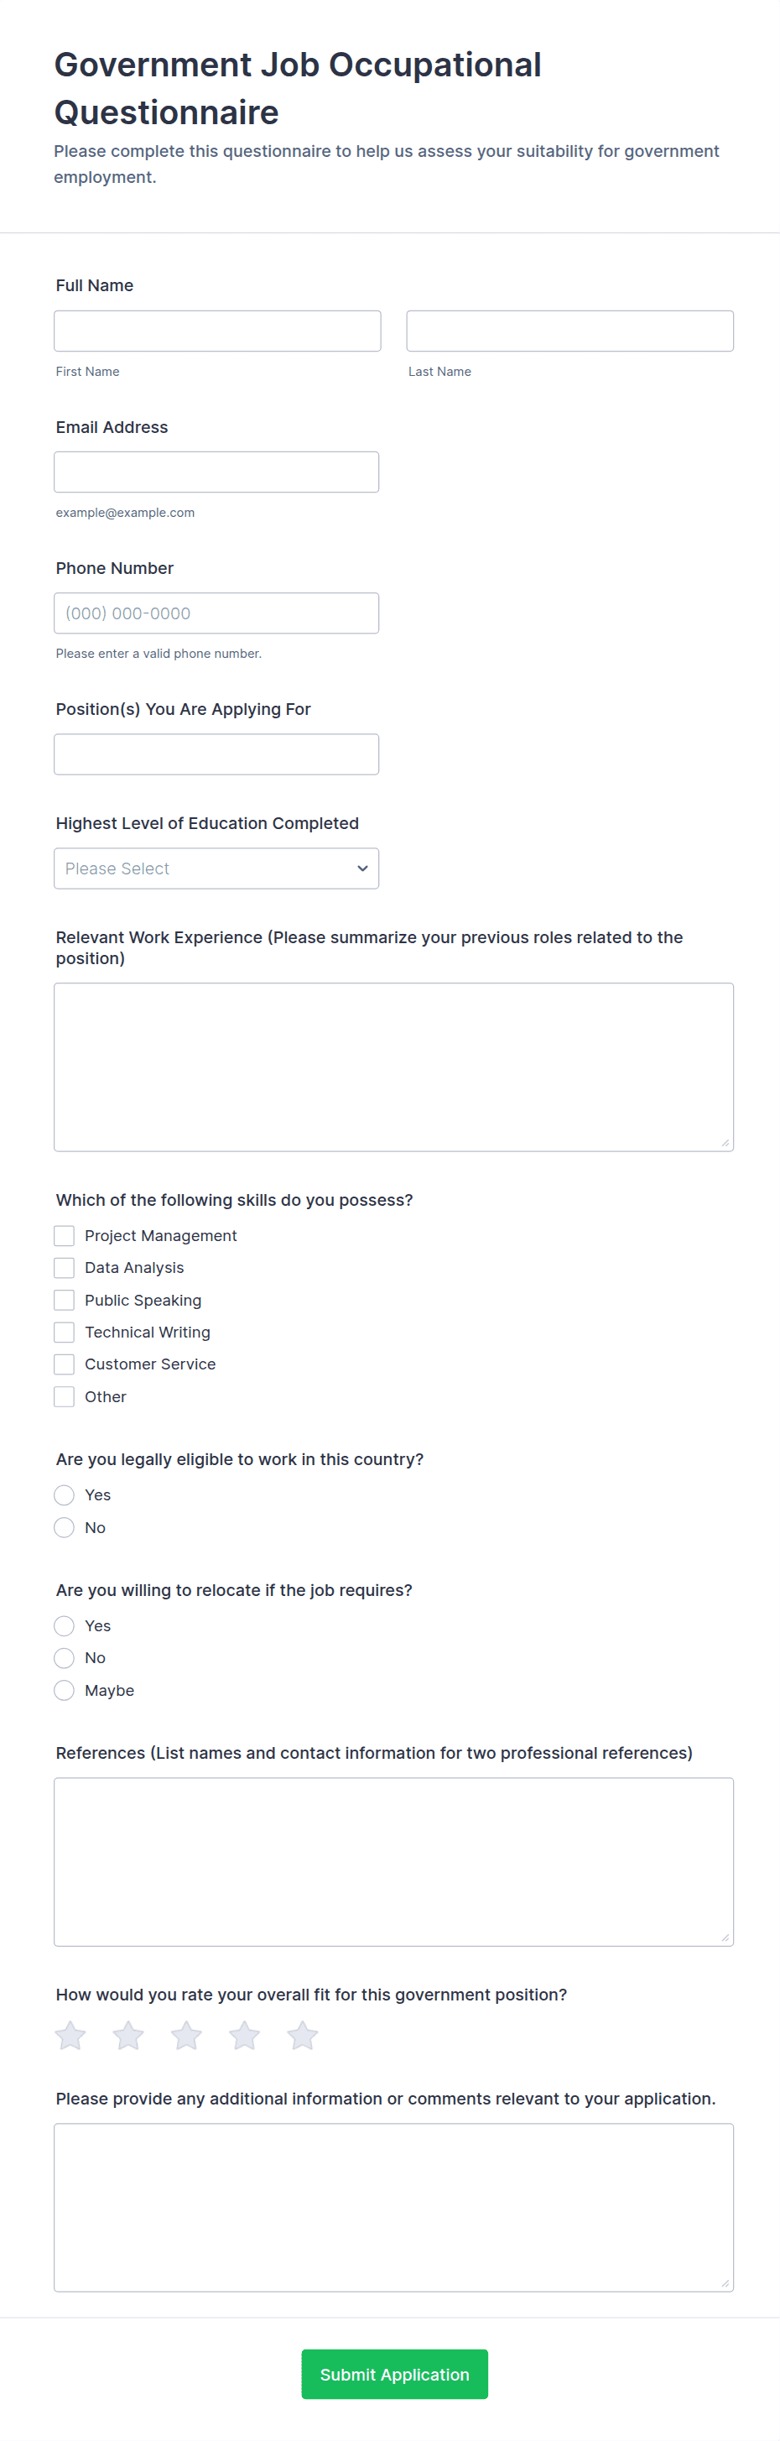Select the third star rating
This screenshot has height=2441, width=780.
186,2036
